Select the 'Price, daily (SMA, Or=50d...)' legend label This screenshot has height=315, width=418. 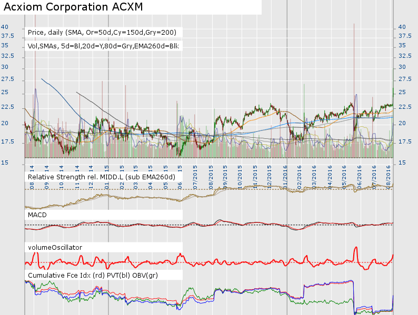tap(102, 33)
